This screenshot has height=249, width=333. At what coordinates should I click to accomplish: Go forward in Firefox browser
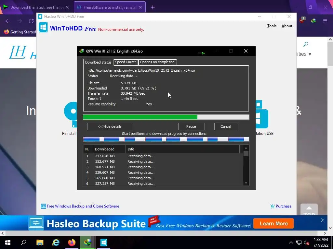pos(20,21)
